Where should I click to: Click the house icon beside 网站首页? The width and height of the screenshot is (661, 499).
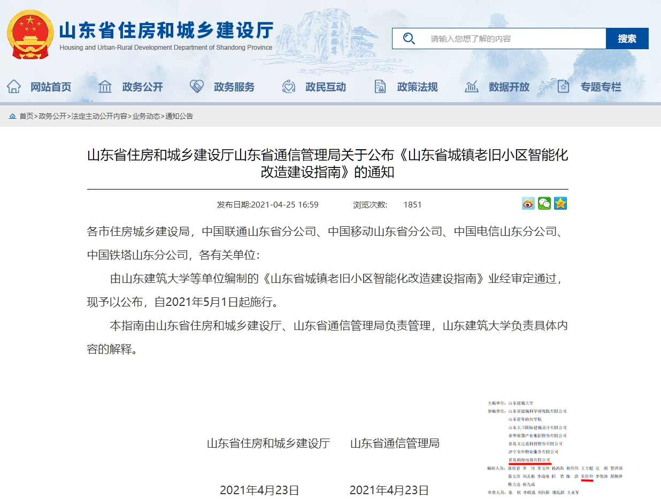point(14,87)
